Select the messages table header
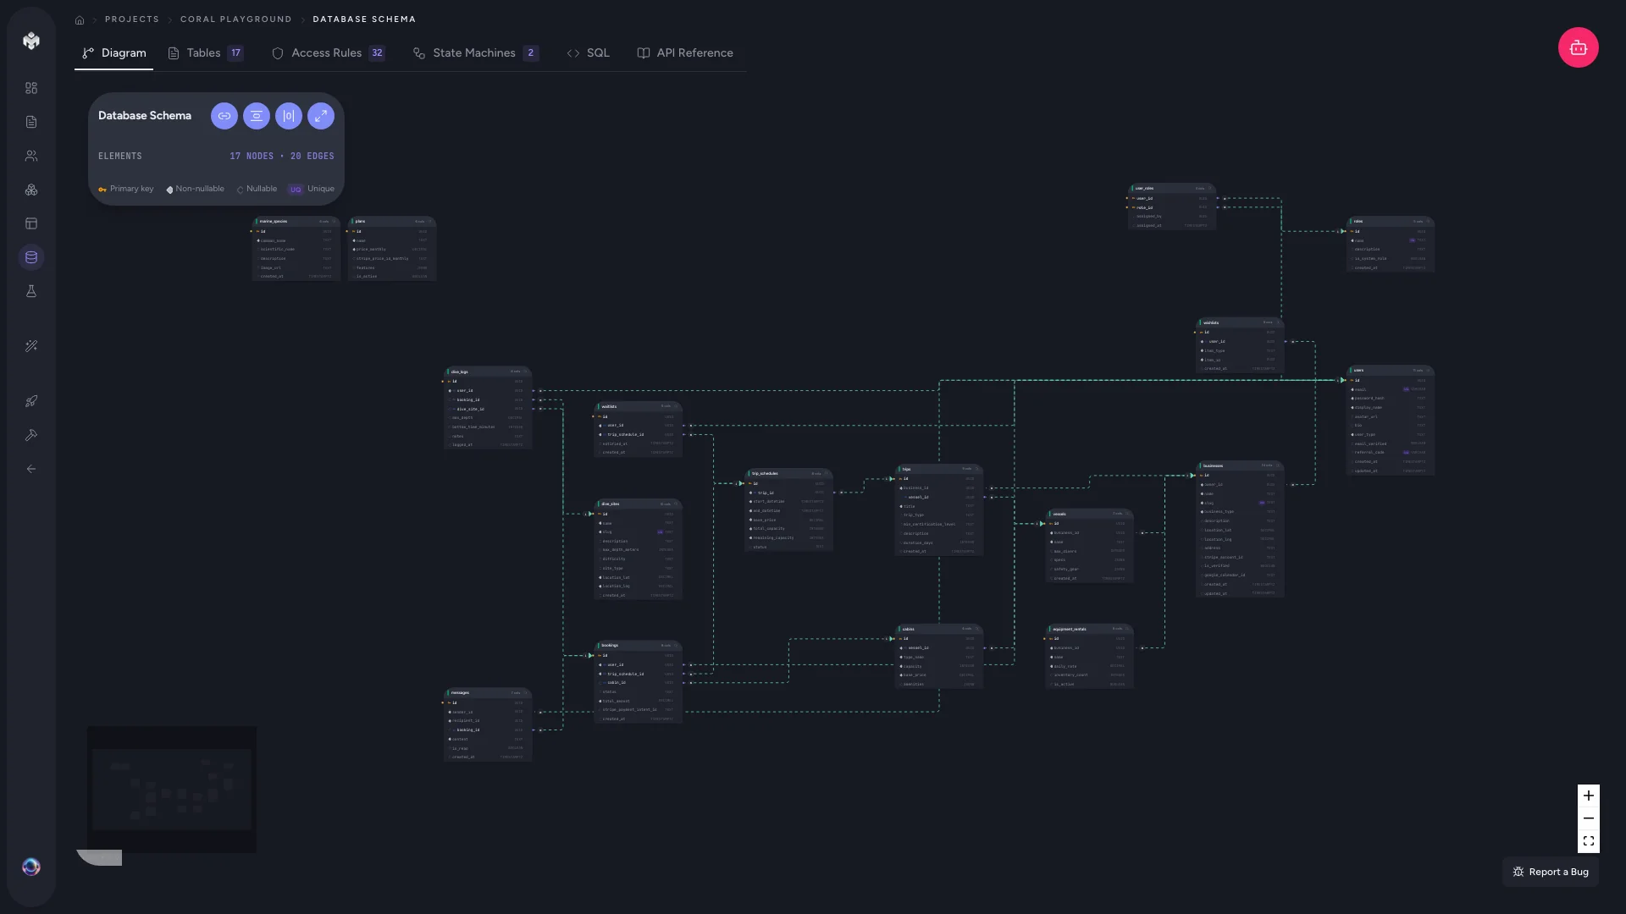This screenshot has width=1626, height=914. (488, 692)
